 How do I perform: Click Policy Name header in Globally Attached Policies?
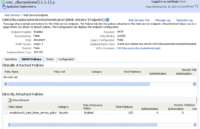(x=28, y=72)
